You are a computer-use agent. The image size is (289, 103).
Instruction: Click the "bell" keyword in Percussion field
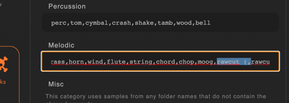tap(203, 23)
